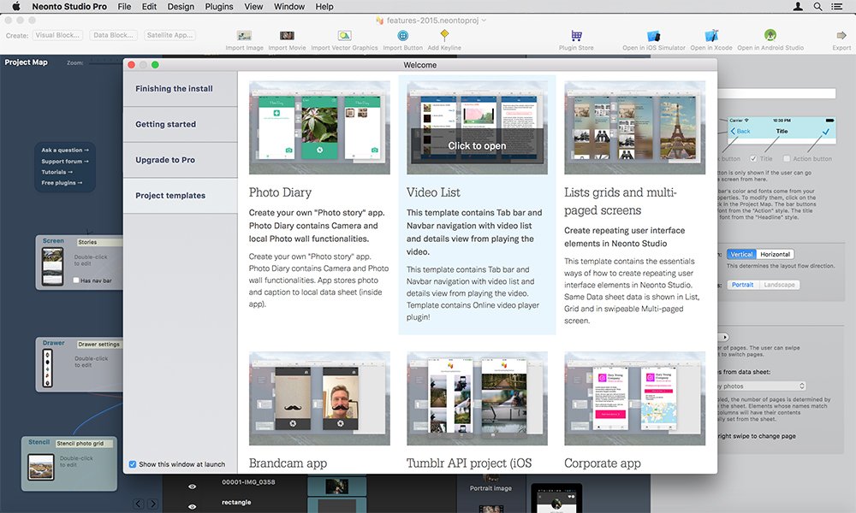Click the Import Image toolbar icon

tap(244, 35)
